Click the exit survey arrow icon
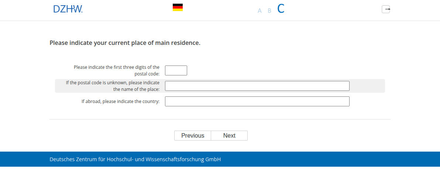 pyautogui.click(x=386, y=9)
